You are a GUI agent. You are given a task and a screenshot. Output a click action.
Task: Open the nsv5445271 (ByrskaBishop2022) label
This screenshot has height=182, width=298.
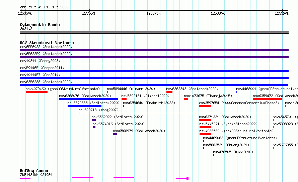click(x=228, y=124)
